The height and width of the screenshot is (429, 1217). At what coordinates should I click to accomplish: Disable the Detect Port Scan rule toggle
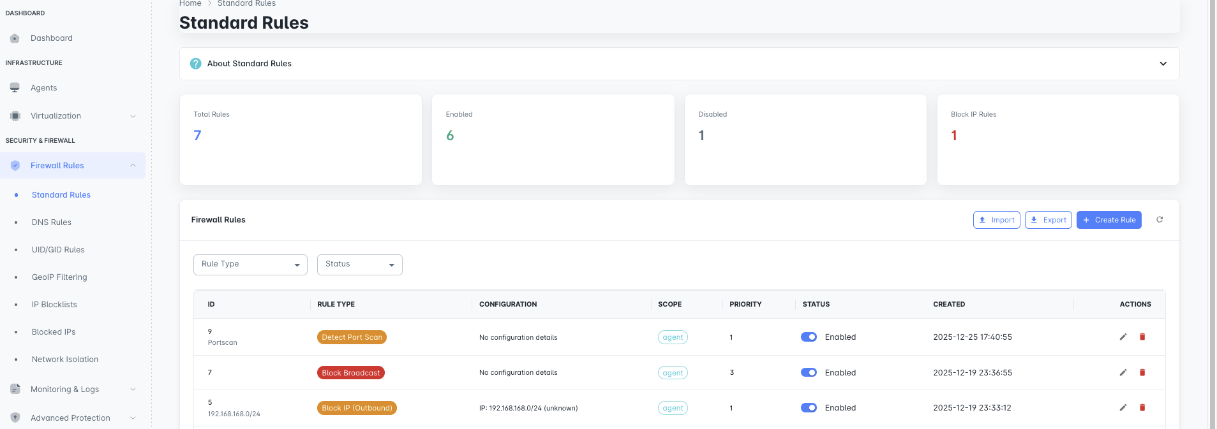(x=809, y=337)
